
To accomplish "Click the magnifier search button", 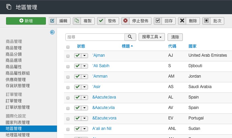I will (x=130, y=37).
